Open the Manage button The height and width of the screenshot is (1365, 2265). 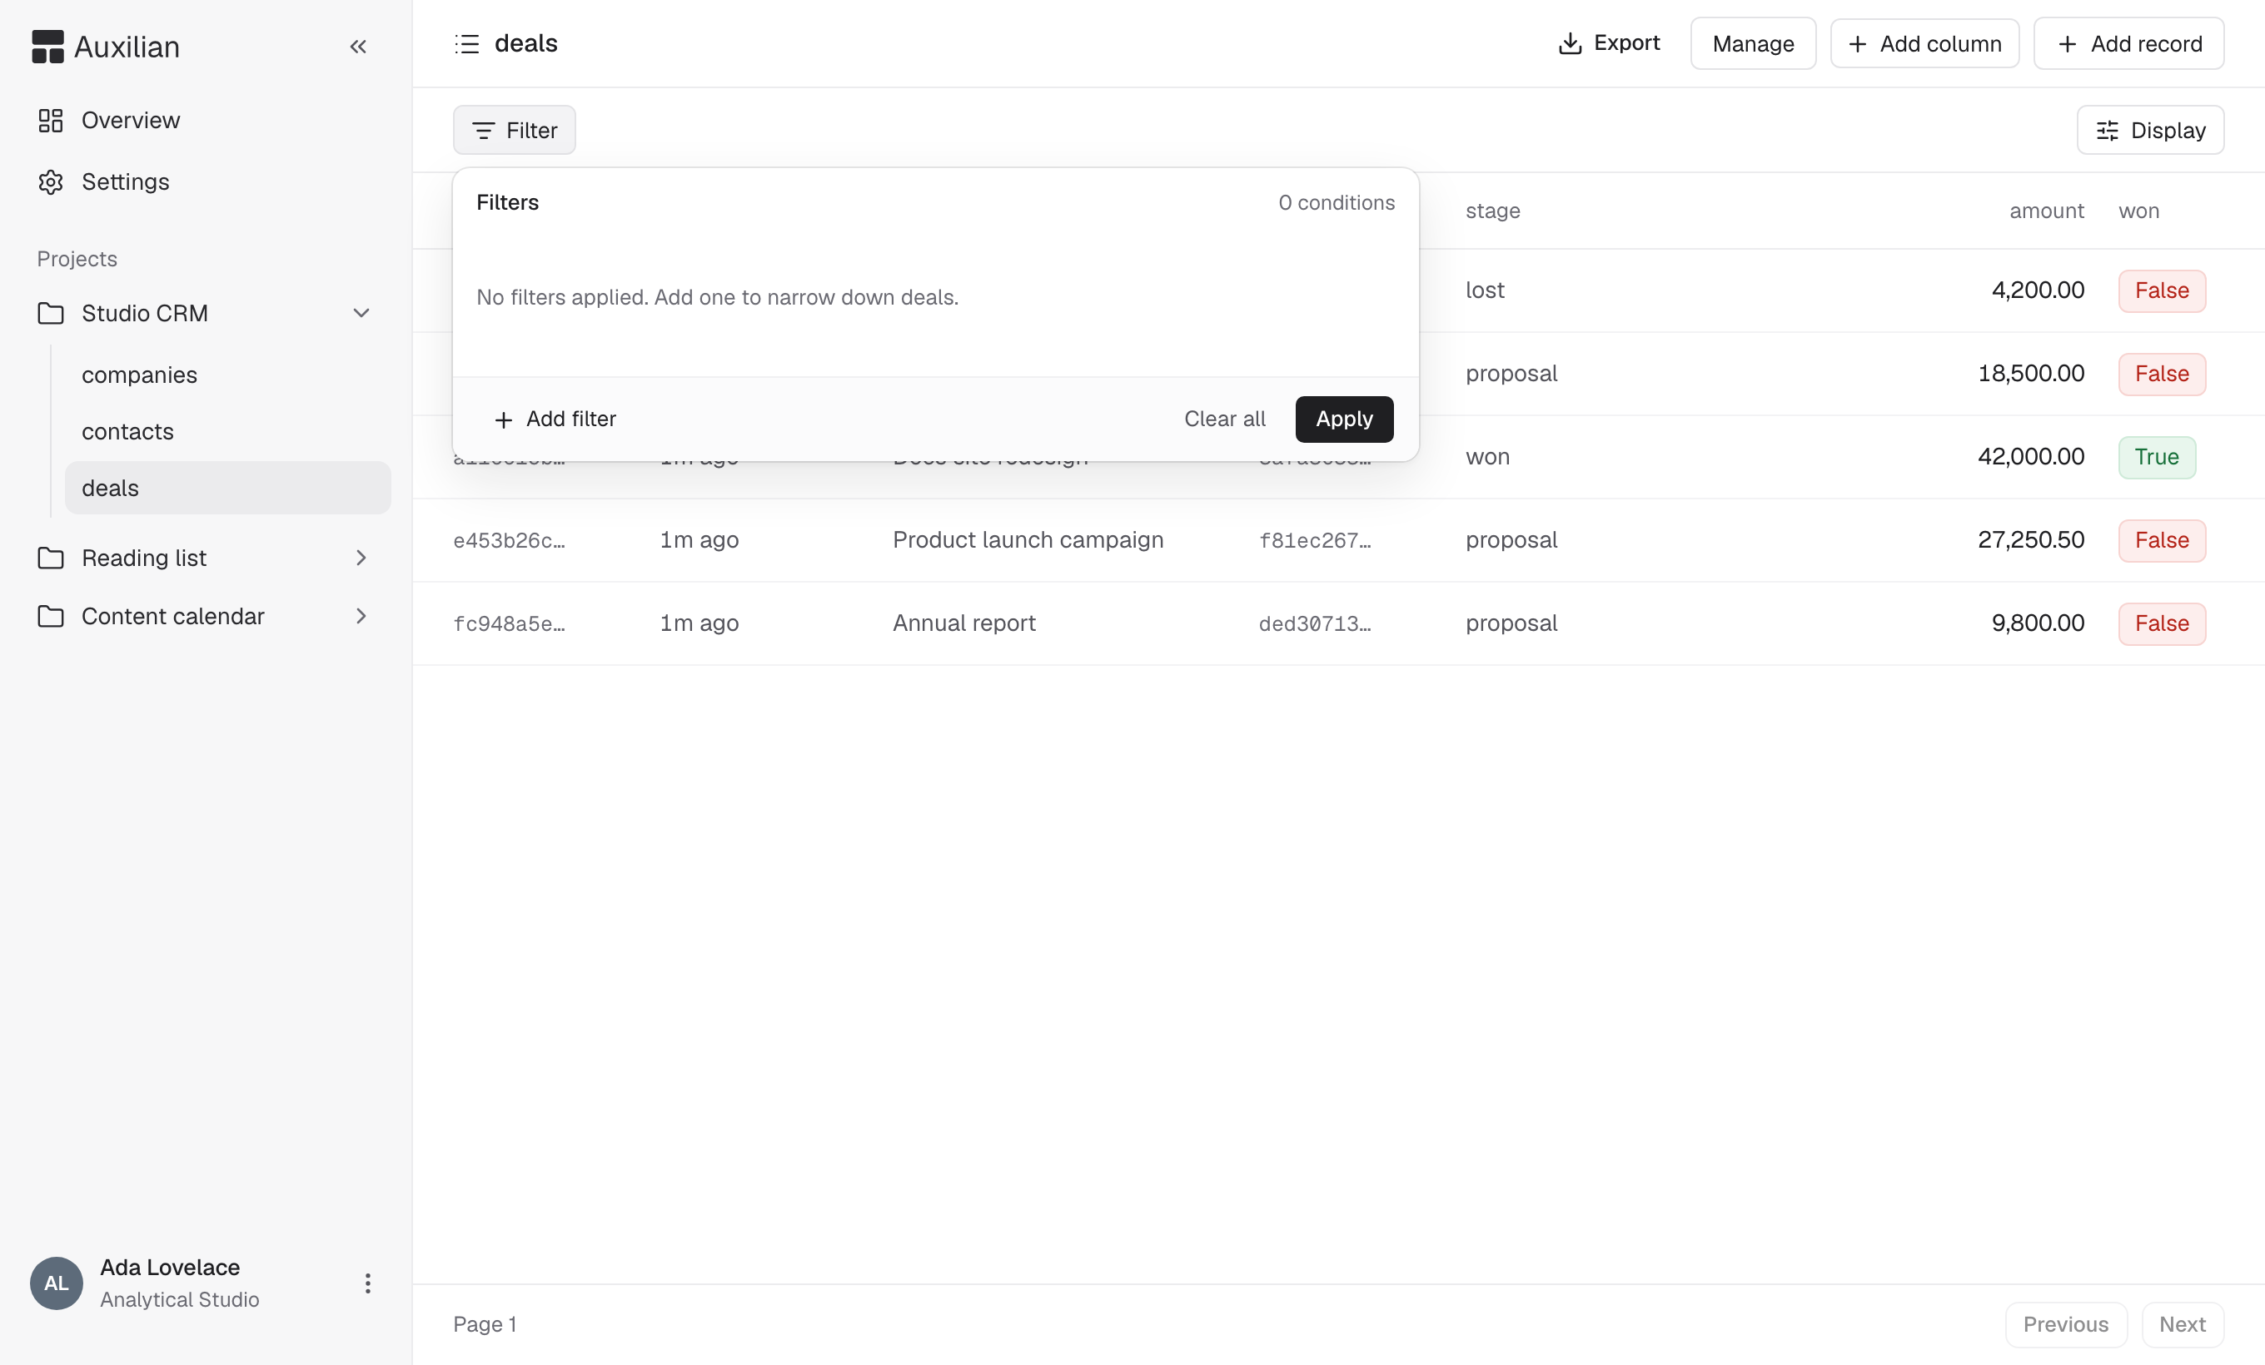pos(1752,43)
